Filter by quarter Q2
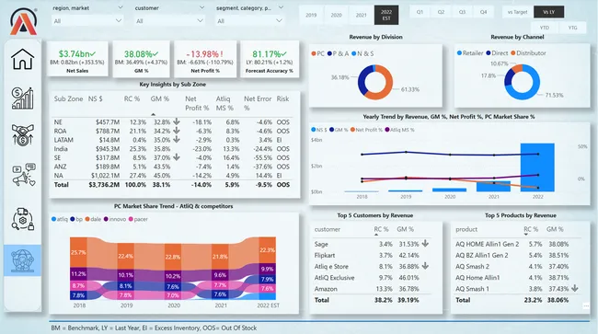The height and width of the screenshot is (334, 598). (441, 12)
